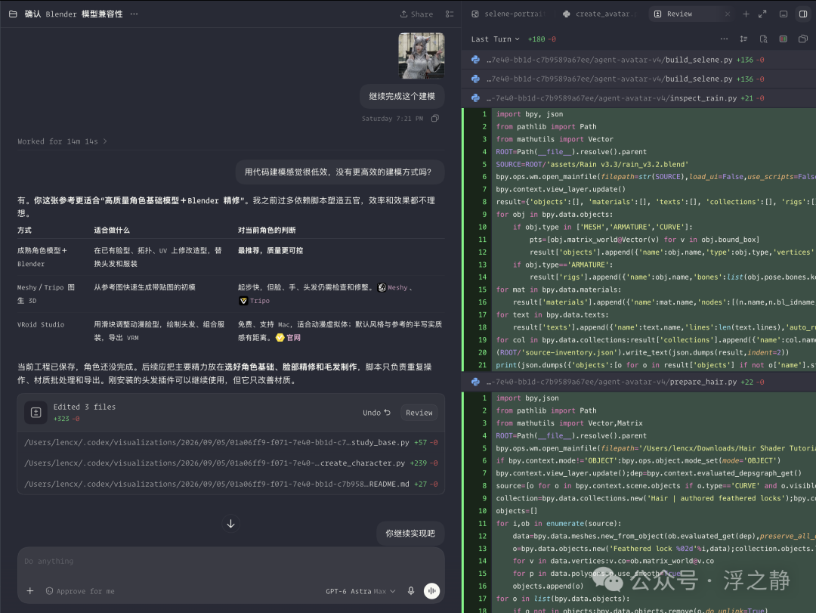Toggle the right side panel icon

point(803,14)
